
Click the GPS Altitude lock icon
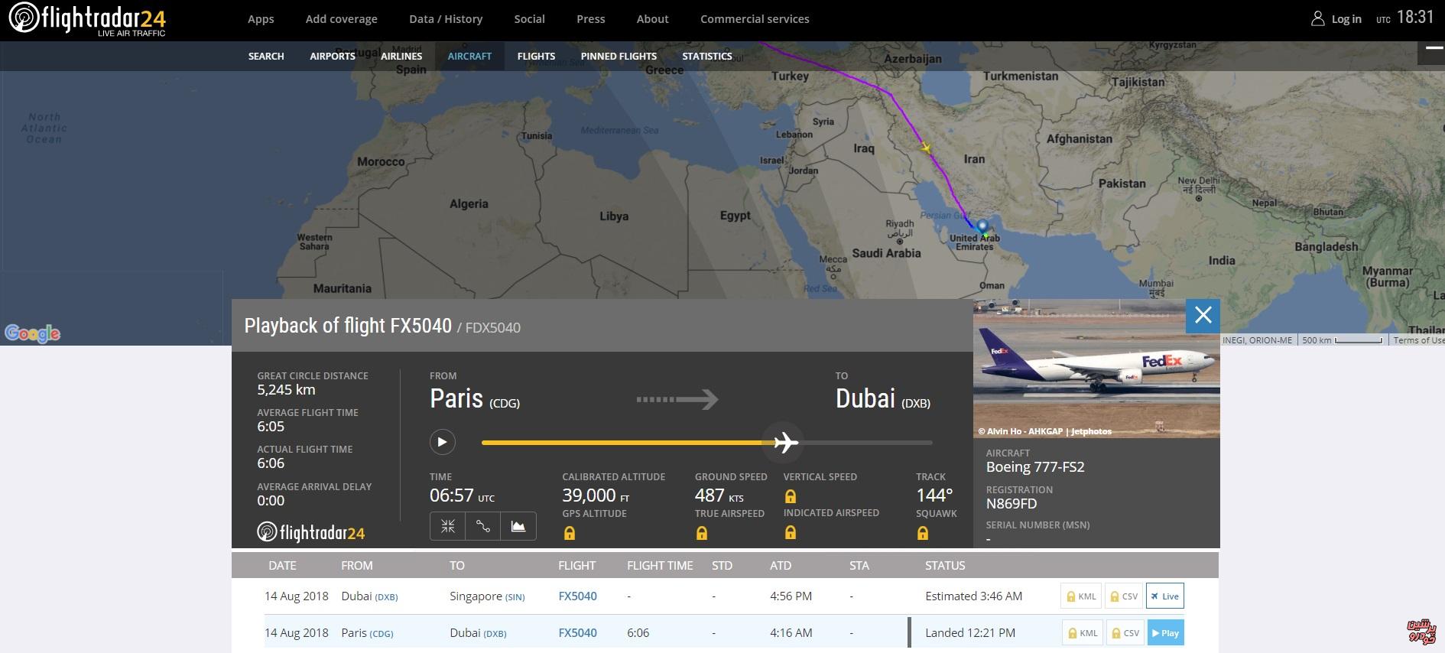569,533
